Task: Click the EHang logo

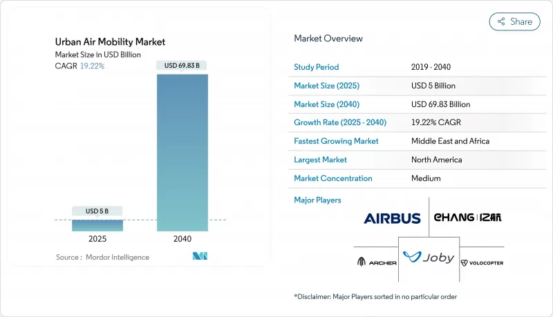Action: click(468, 218)
